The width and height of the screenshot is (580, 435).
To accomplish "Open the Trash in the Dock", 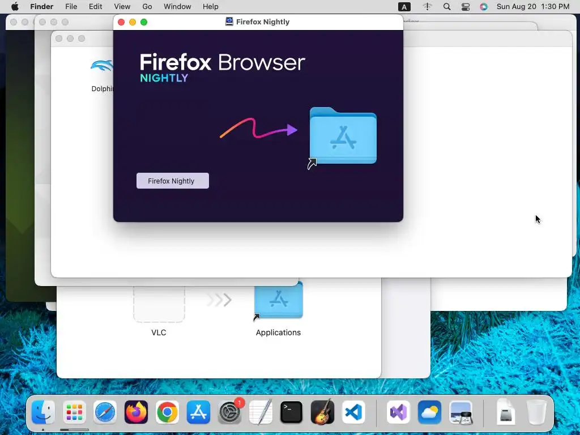I will tap(536, 412).
